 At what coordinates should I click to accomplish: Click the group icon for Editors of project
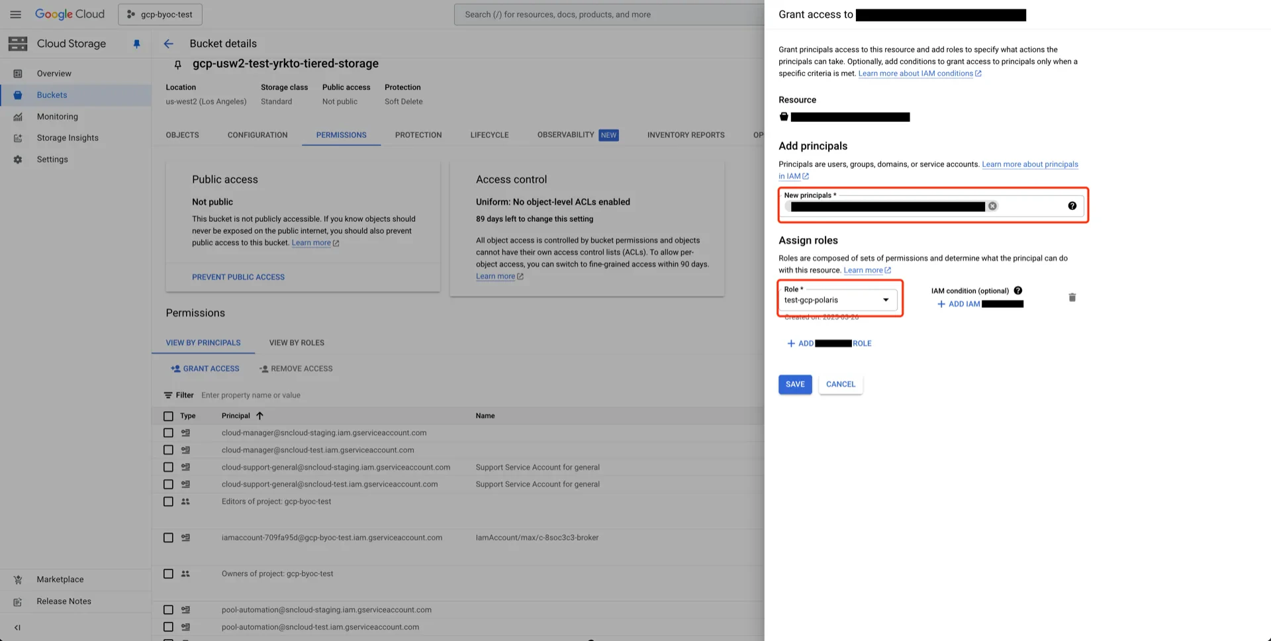[185, 501]
